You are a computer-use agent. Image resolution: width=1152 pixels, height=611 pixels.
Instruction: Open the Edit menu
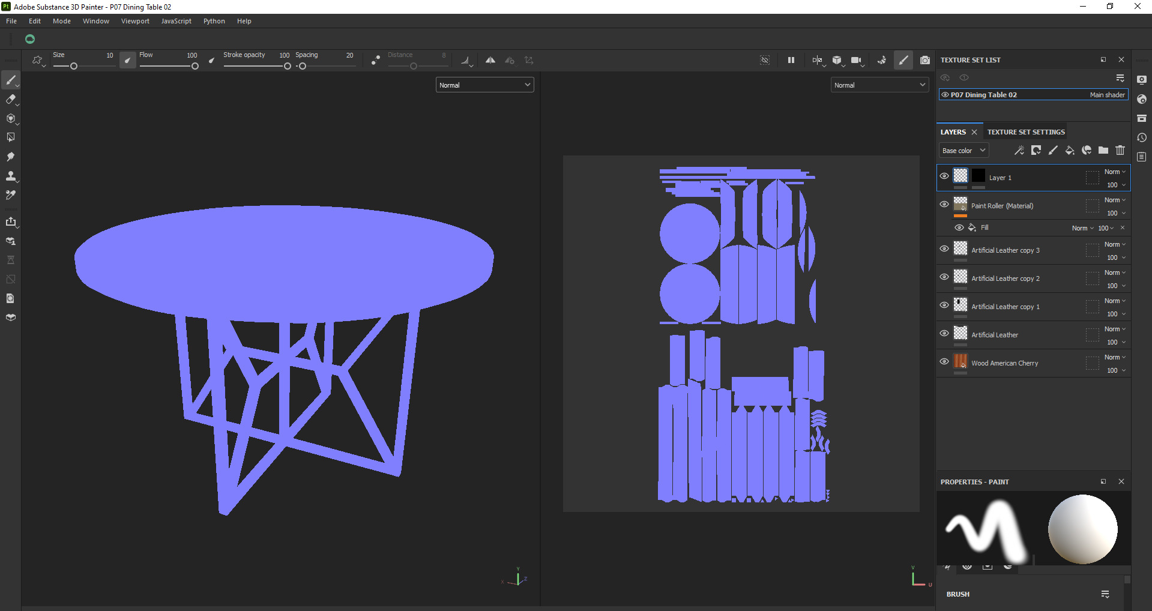click(35, 21)
